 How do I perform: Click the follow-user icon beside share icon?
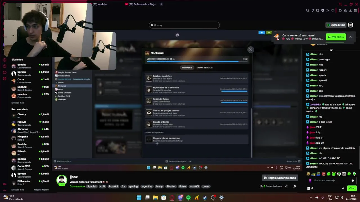tap(294, 186)
